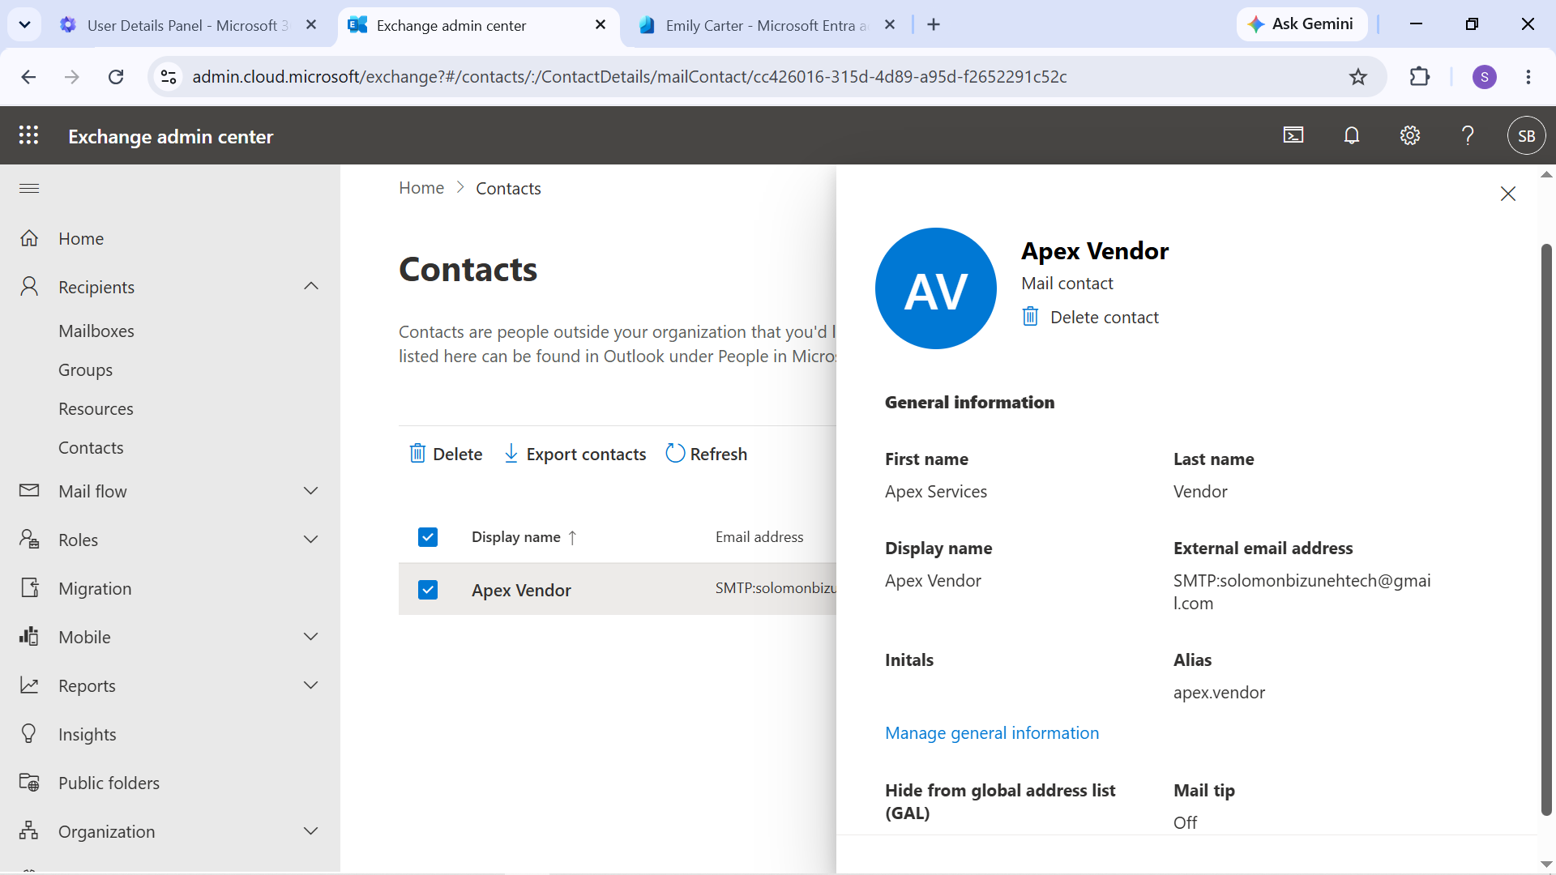Click the Mobile devices icon in sidebar
The height and width of the screenshot is (875, 1556).
pos(29,636)
